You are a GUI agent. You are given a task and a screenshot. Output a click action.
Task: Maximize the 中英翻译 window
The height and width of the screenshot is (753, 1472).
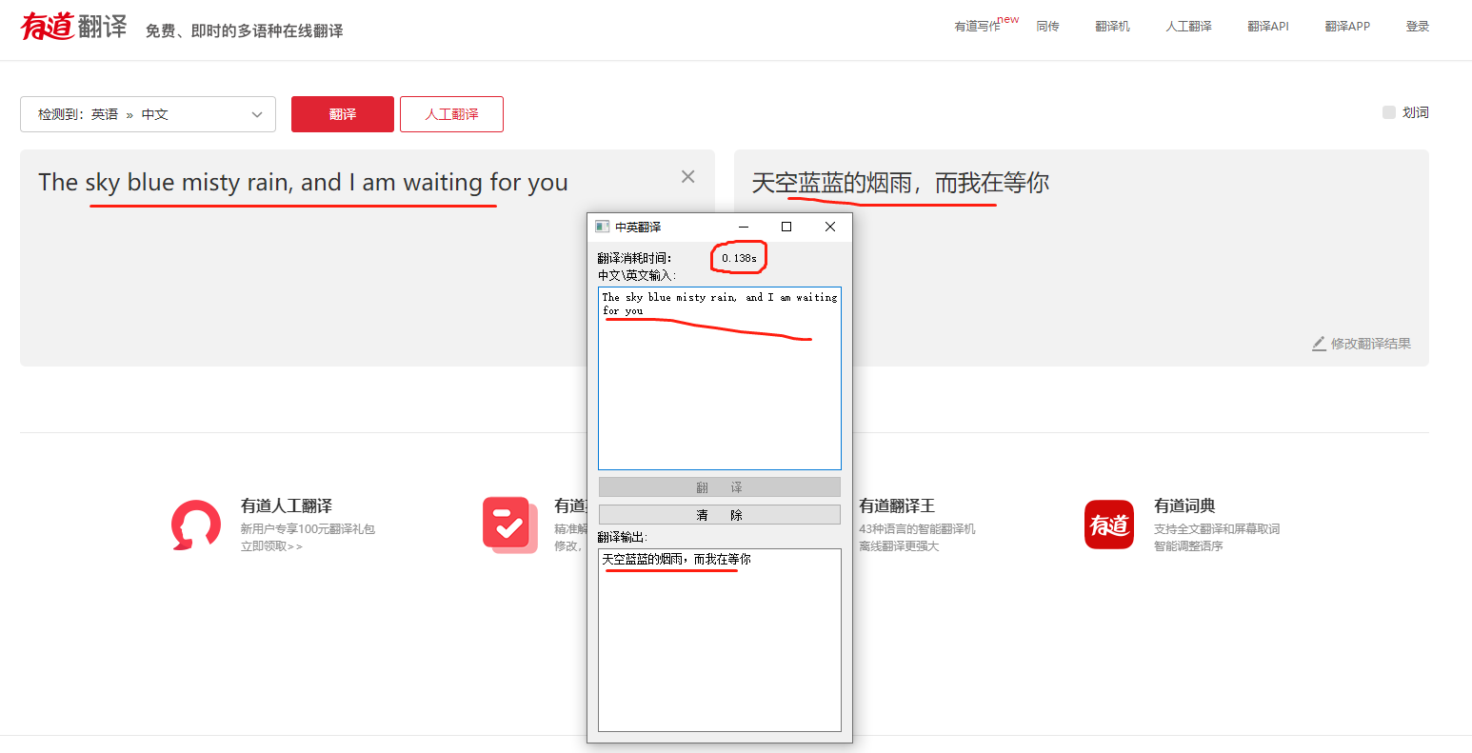tap(786, 227)
